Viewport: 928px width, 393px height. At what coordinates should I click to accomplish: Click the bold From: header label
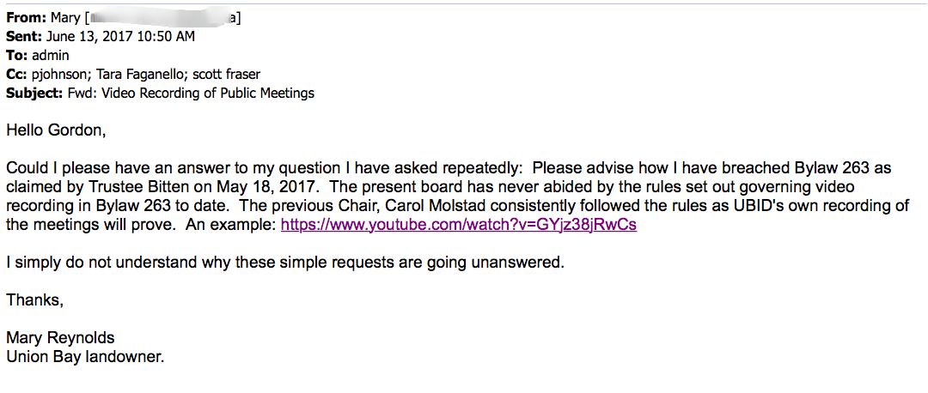(x=23, y=17)
